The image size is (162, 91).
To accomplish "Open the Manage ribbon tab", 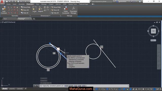I will click(44, 4).
